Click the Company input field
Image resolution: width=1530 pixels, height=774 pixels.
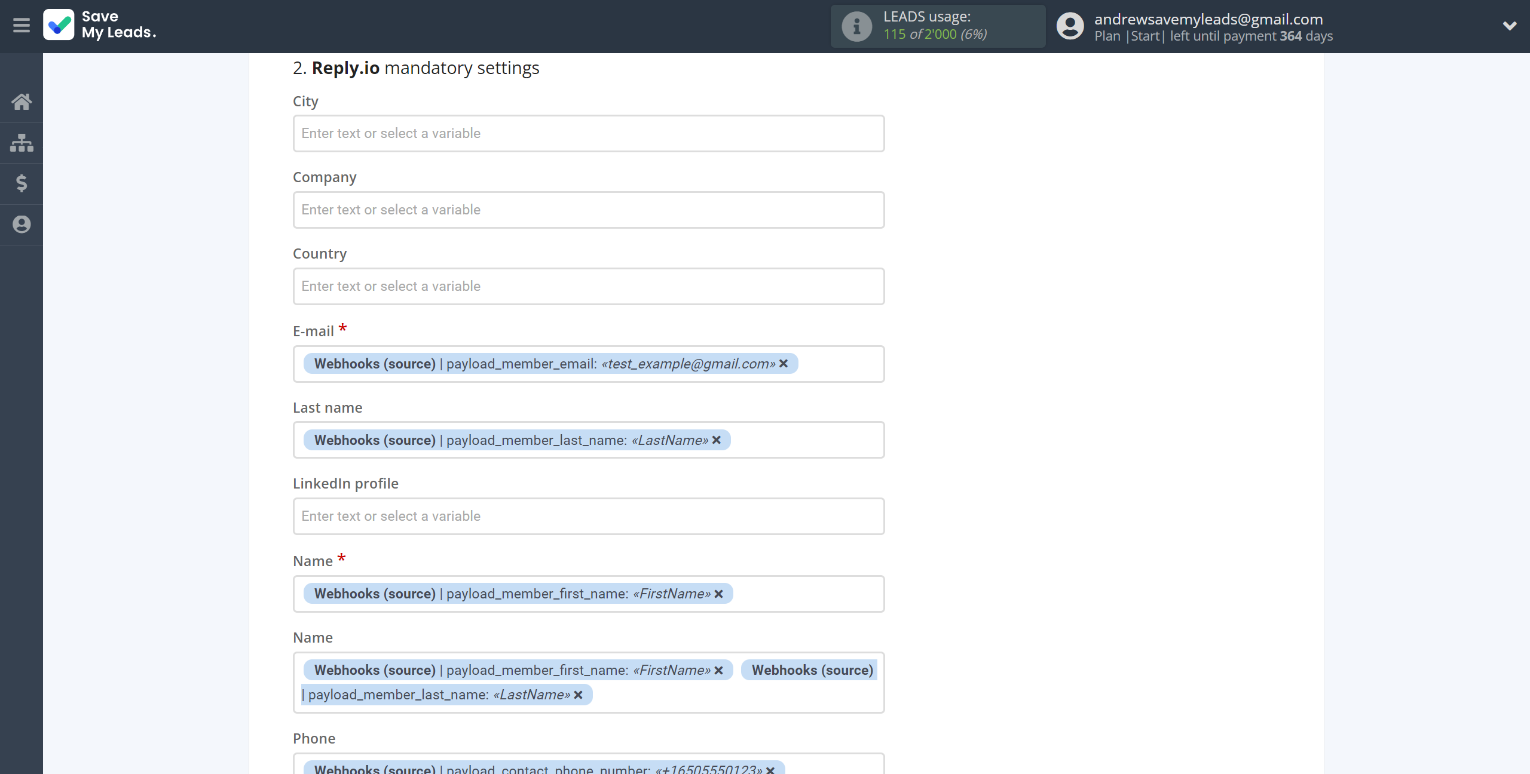(589, 210)
